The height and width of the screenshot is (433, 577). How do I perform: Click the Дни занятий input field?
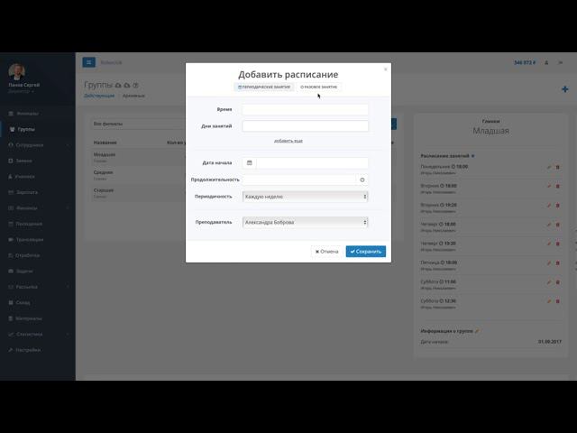click(x=305, y=126)
